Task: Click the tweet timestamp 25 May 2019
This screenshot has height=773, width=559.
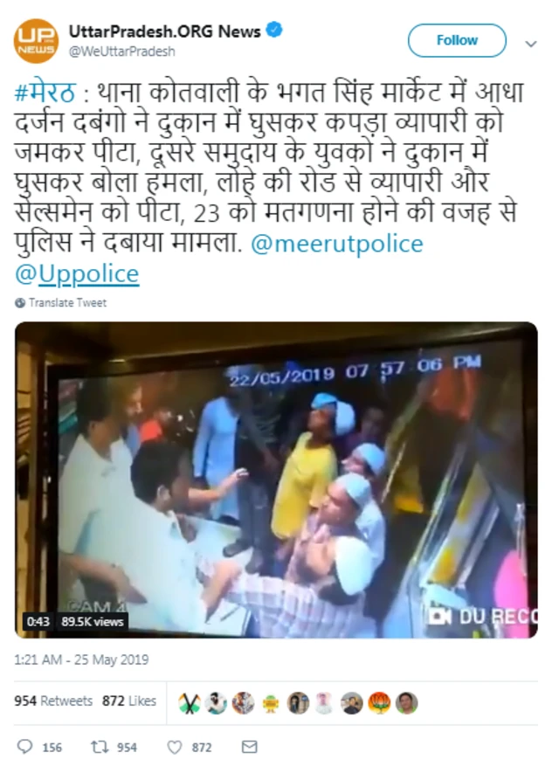Action: tap(81, 659)
